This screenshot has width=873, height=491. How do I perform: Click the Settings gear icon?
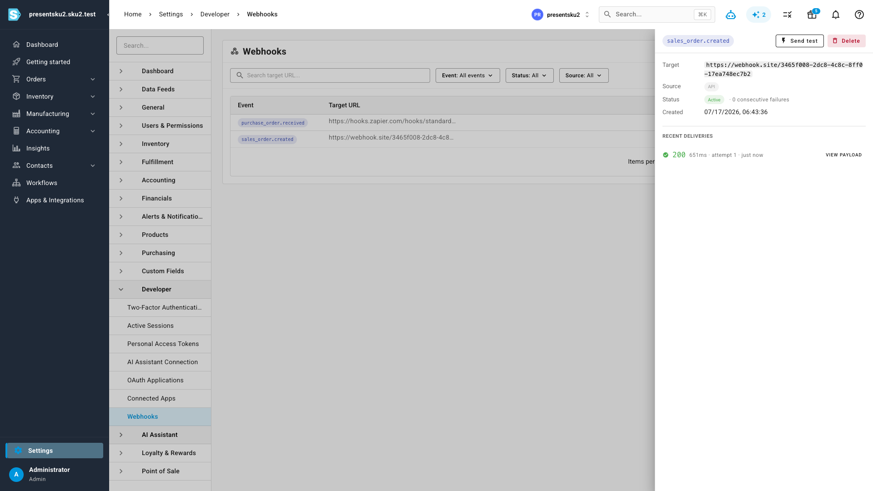pyautogui.click(x=18, y=451)
